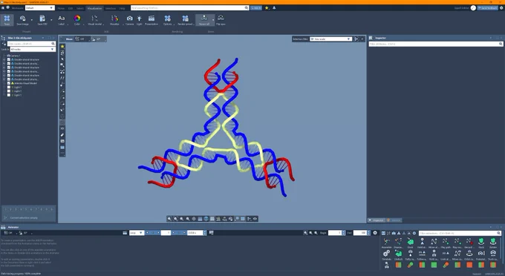The width and height of the screenshot is (505, 276).
Task: Click the Filter nodes search field
Action: 31,44
